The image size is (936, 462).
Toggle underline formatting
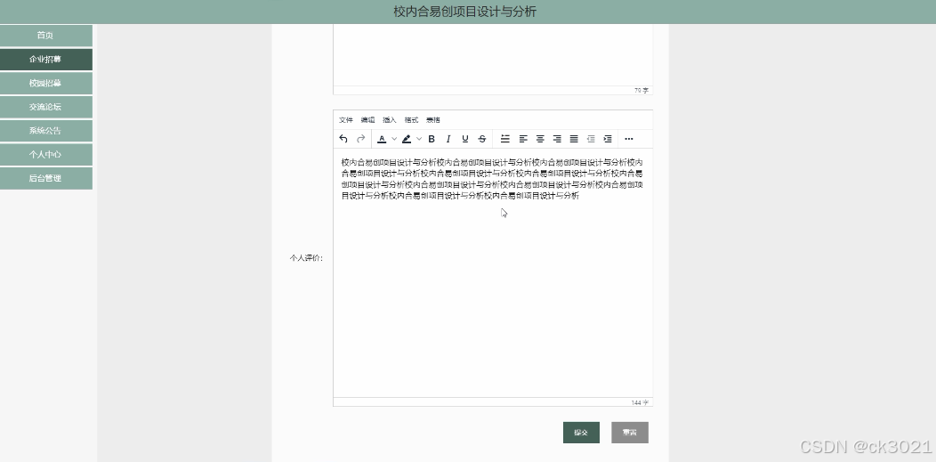pyautogui.click(x=465, y=139)
